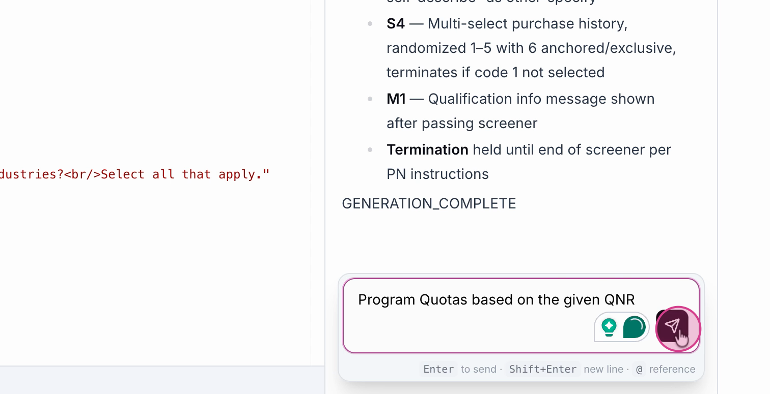Click the <br/> tag in the code line
Viewport: 770px width, 394px height.
pyautogui.click(x=82, y=174)
